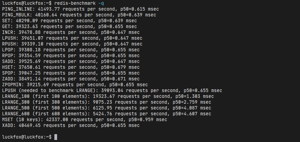The width and height of the screenshot is (300, 142).
Task: Click the ZADD 38491.14 result line
Action: click(71, 79)
